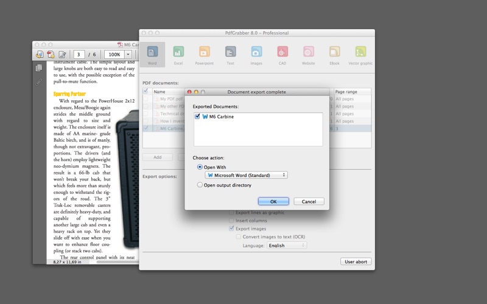Click the red PDF export toolbar icon in viewer
Viewport: 487px width, 304px height.
point(51,55)
